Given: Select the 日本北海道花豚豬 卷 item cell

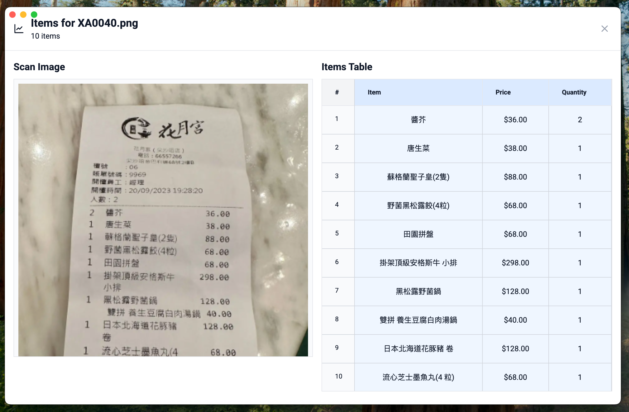Looking at the screenshot, I should (418, 349).
